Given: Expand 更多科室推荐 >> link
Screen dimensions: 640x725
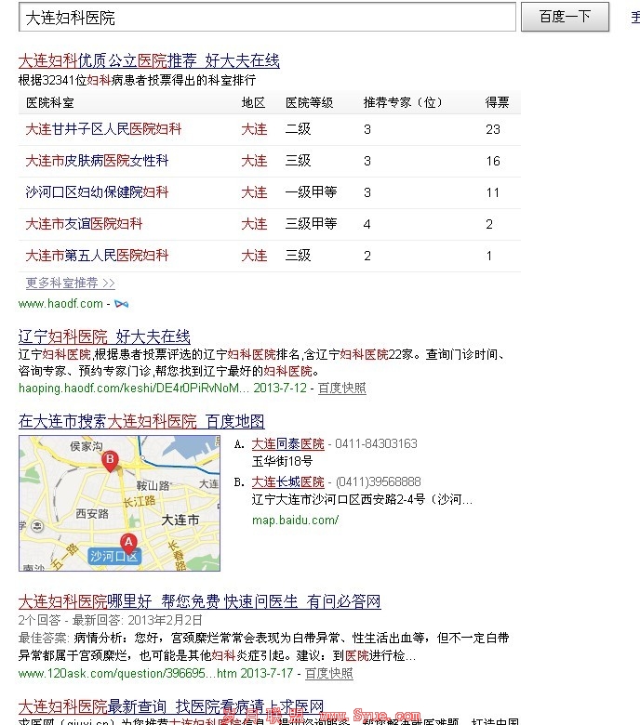Looking at the screenshot, I should [71, 283].
